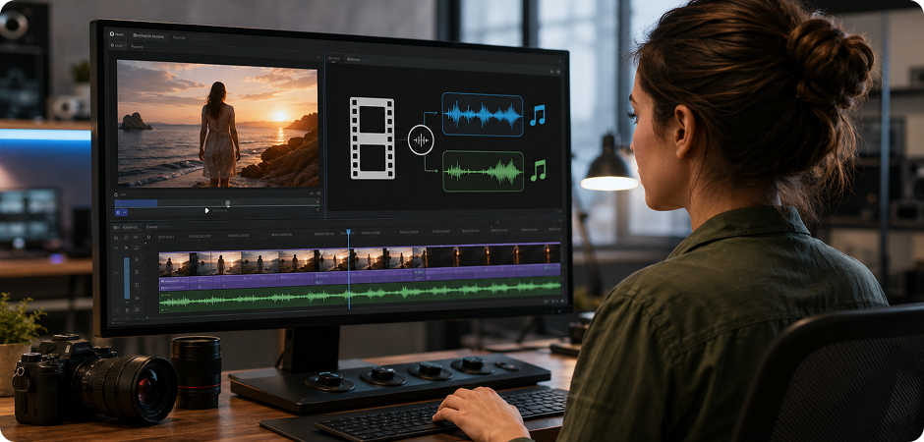Click the circular audio waveform split icon
Image resolution: width=924 pixels, height=442 pixels.
(421, 140)
